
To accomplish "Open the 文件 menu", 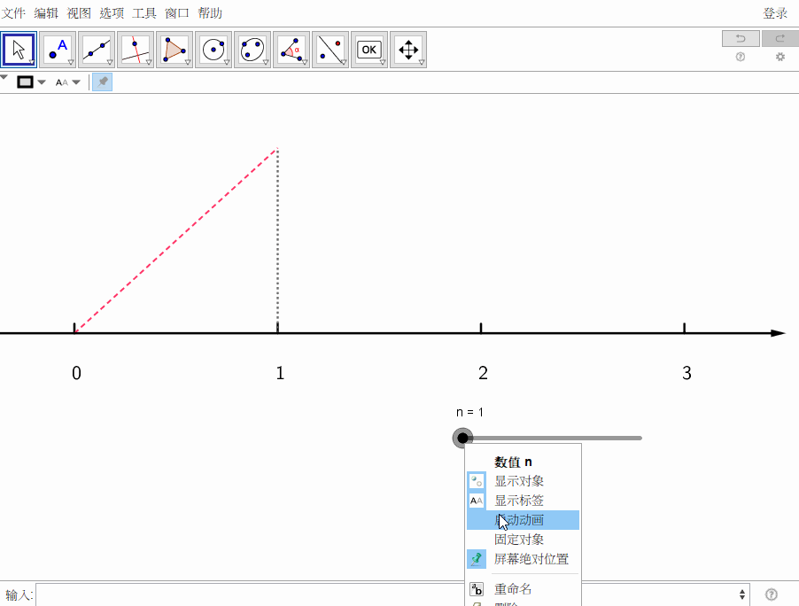I will tap(14, 13).
